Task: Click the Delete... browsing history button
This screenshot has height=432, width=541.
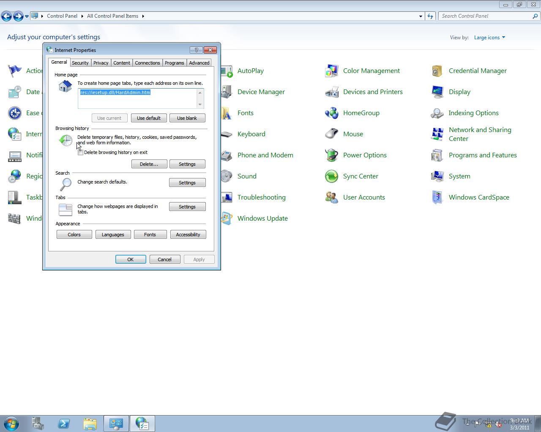Action: [x=149, y=164]
